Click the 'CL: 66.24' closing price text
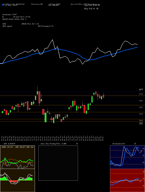145x192 pixels. click(53, 5)
